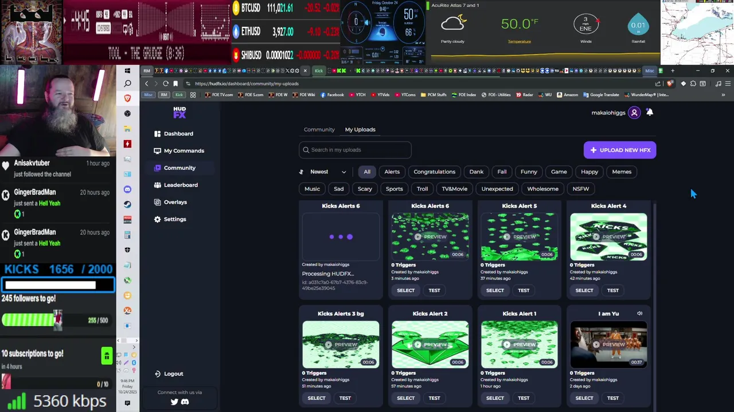This screenshot has width=734, height=412.
Task: Click the Discord icon under Connect with us
Action: point(185,402)
